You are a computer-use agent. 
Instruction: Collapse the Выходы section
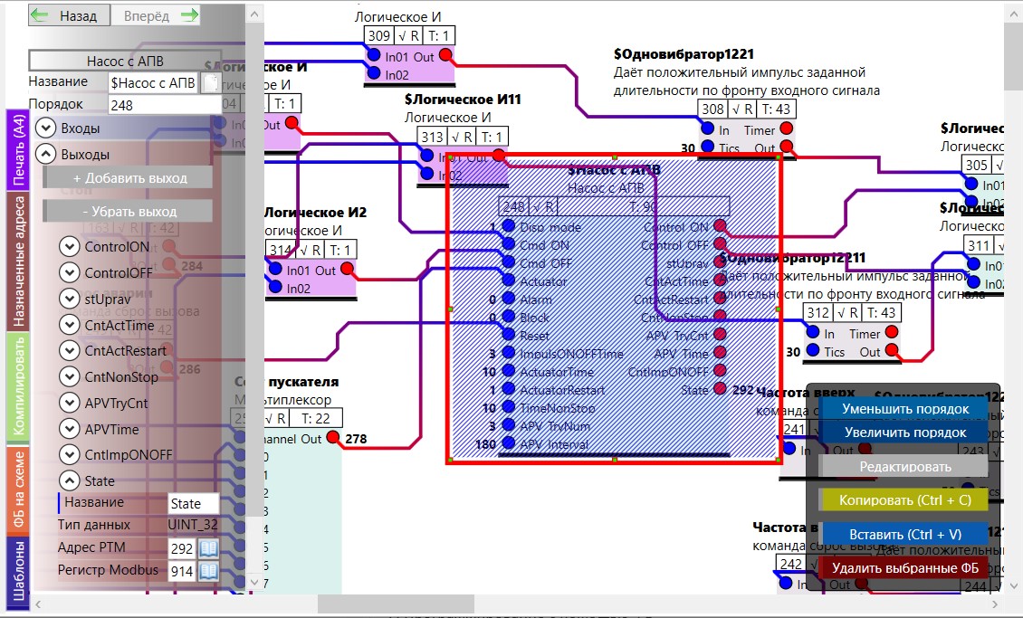point(45,154)
